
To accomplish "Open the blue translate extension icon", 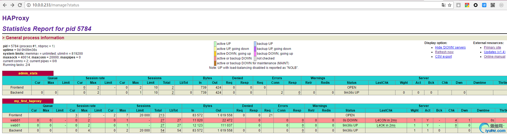I will click(x=484, y=5).
